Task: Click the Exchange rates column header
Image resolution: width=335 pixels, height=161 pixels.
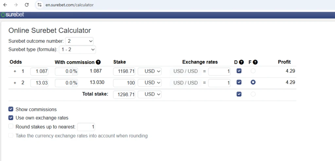Action: (x=200, y=62)
